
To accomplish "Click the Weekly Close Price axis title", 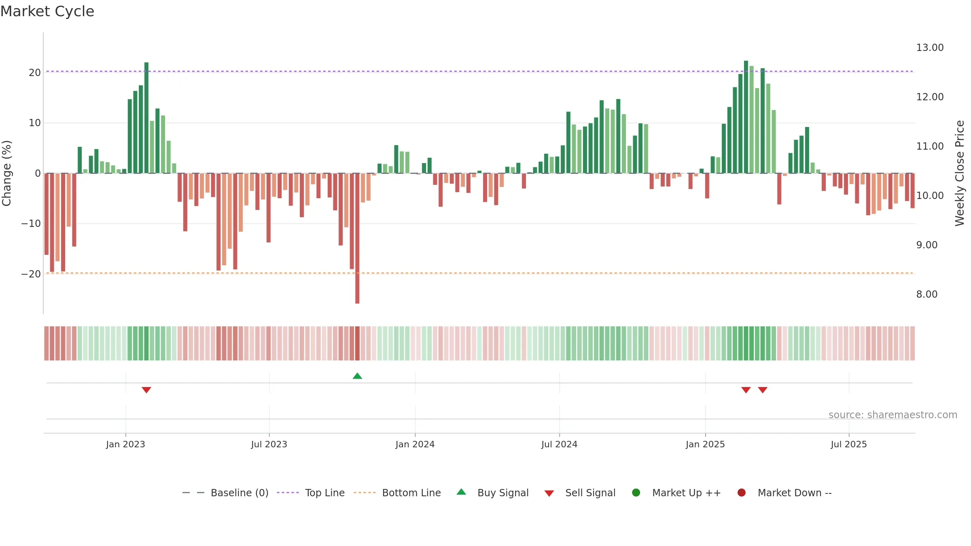I will tap(960, 173).
